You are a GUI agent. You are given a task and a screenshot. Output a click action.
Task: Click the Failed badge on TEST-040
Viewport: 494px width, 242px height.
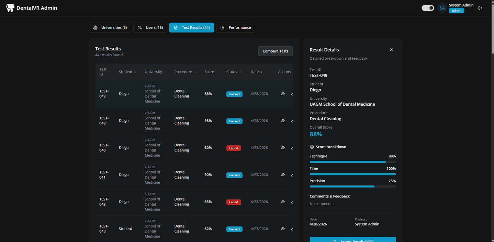pos(234,148)
